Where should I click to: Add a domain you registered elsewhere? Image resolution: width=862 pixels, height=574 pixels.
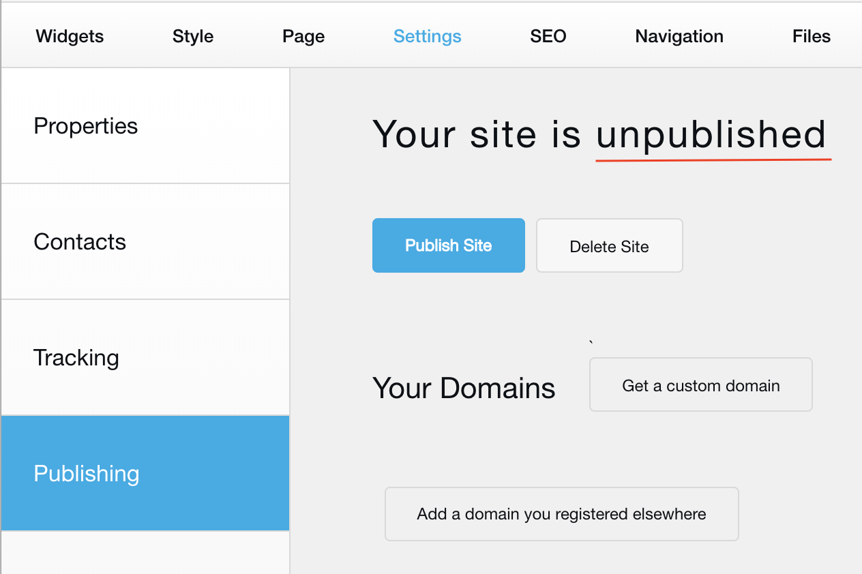[562, 514]
